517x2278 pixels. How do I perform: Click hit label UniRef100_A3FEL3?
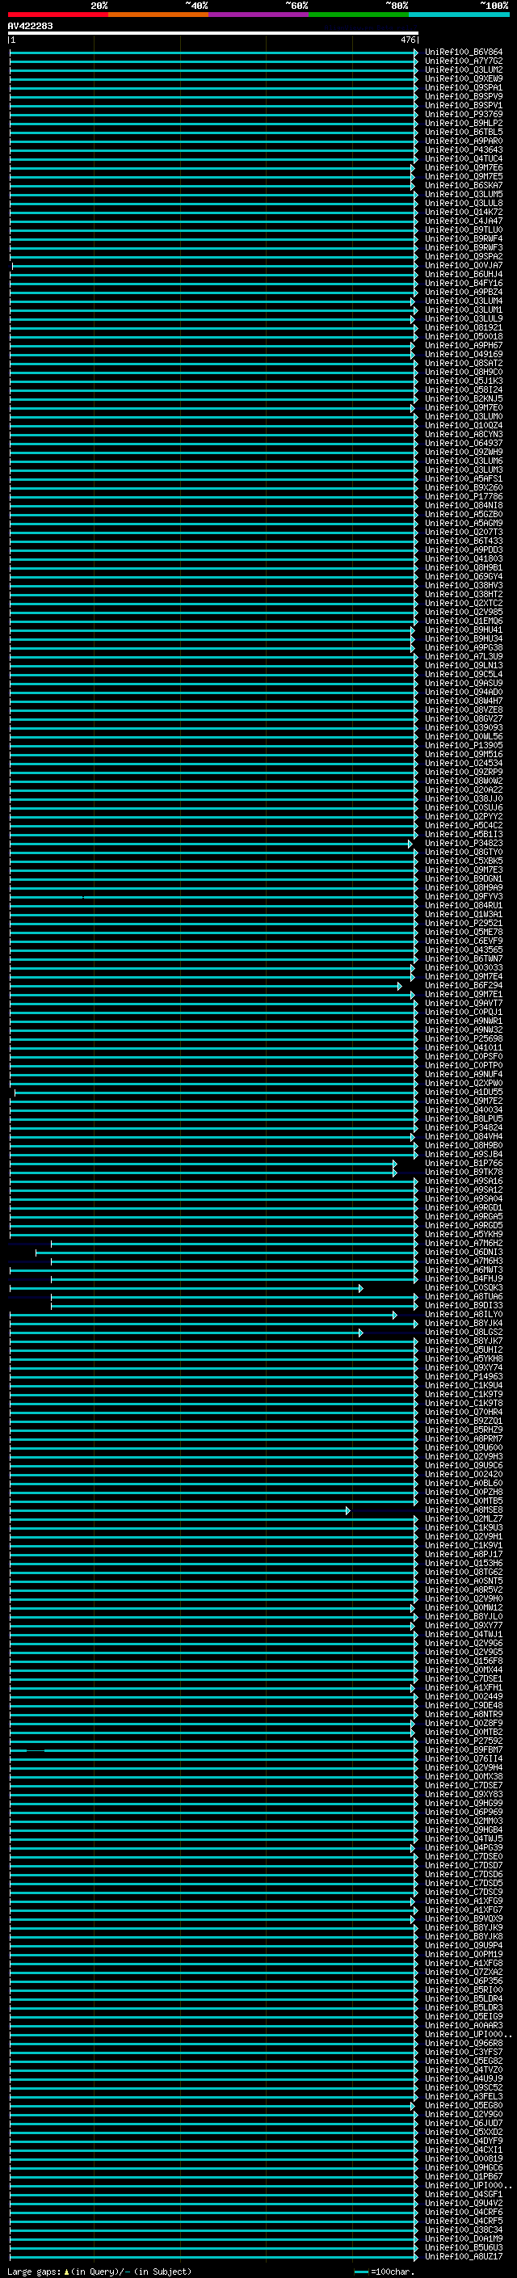[x=464, y=2098]
